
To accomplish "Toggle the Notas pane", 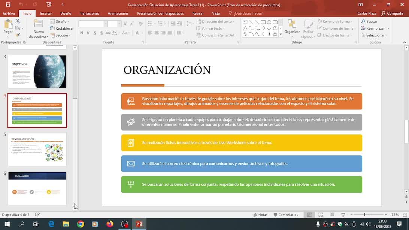I will (260, 215).
